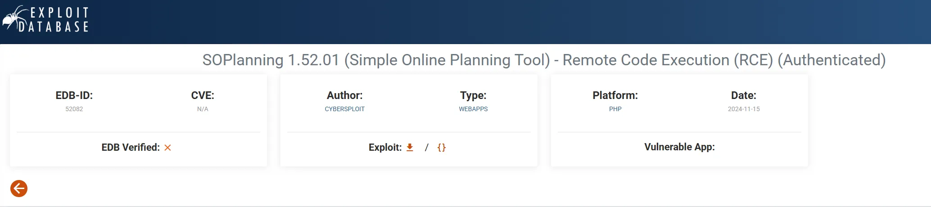This screenshot has height=207, width=931.
Task: Click the EDB Verified X mark
Action: (167, 148)
